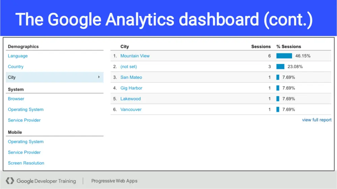Click the Lakewood city link
Viewport: 337px width, 189px height.
[130, 99]
